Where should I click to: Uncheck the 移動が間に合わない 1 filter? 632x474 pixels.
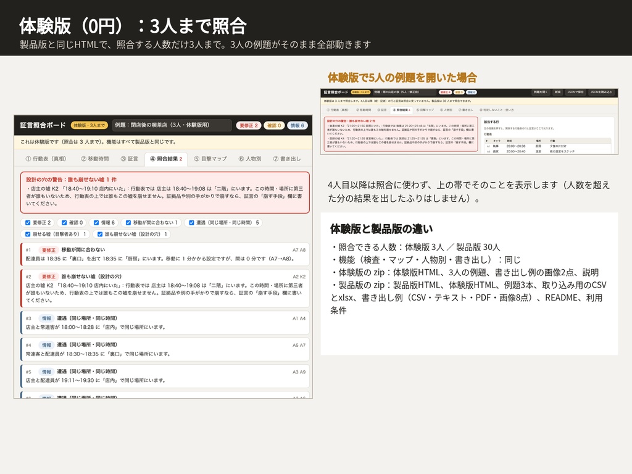coord(128,222)
